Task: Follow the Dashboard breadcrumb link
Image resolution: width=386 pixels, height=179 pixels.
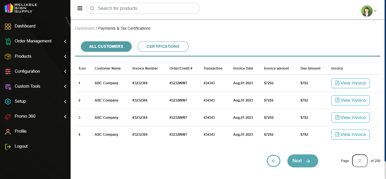Action: coord(85,29)
